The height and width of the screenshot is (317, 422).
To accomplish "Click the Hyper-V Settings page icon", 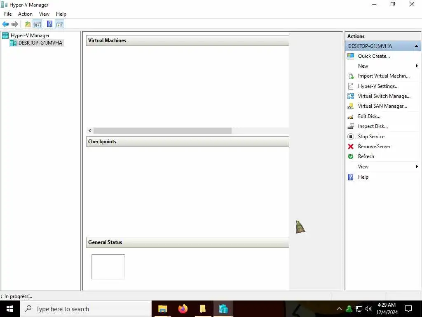I will (x=351, y=86).
